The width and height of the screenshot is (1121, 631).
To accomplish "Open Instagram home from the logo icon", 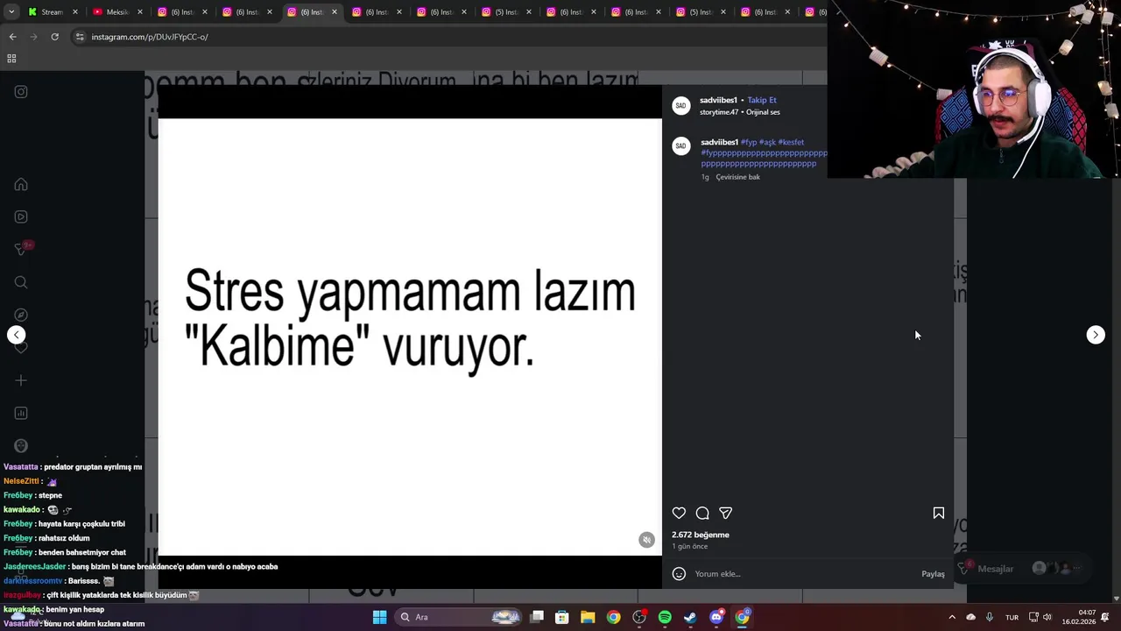I will [21, 92].
